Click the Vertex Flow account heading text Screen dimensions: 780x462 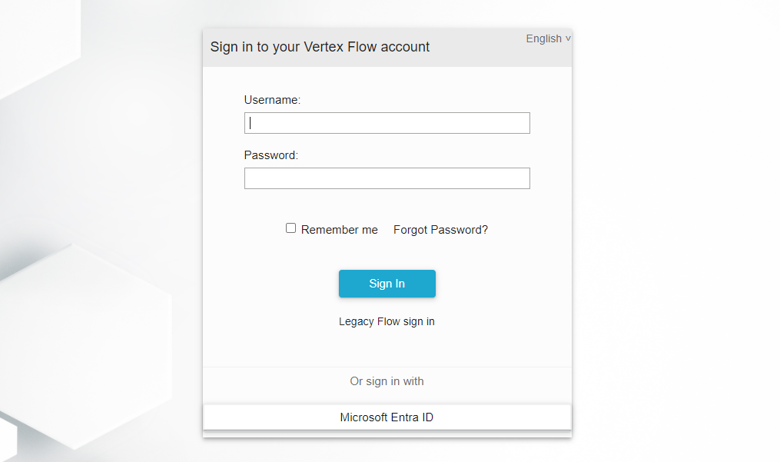(x=320, y=47)
